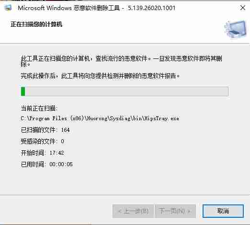Screen dimensions: 250x225
Task: Click the 完成此操作后 report sentence
Action: tap(100, 76)
